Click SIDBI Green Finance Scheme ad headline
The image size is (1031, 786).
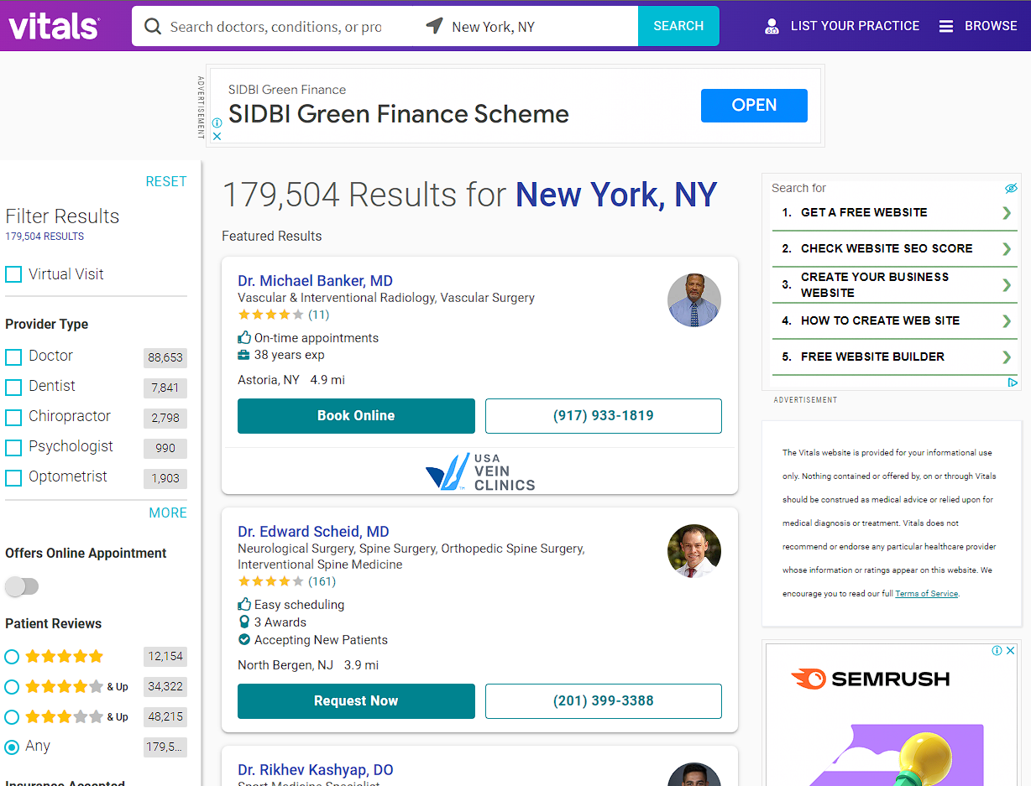click(x=399, y=114)
